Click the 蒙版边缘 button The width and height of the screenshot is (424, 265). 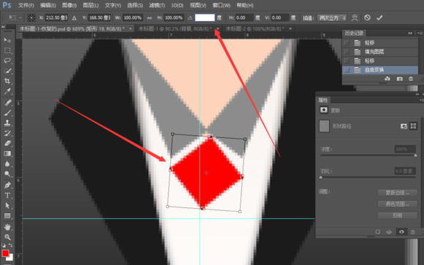pos(397,193)
